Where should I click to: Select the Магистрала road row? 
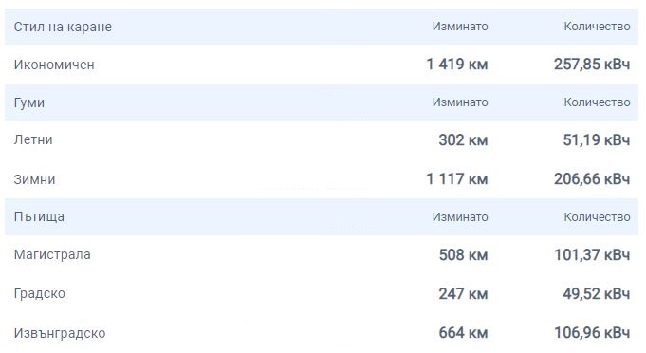322,255
